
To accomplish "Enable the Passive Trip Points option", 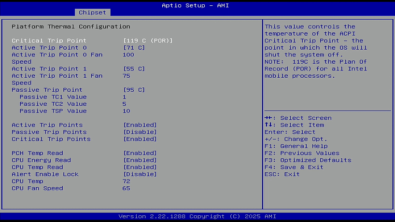I will pos(140,132).
